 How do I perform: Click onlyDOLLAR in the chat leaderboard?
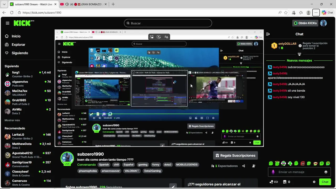287,44
